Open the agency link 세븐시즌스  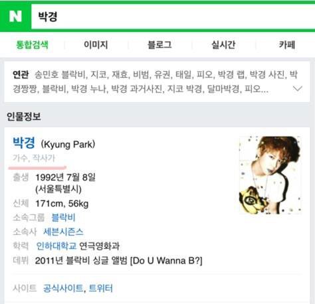click(x=63, y=232)
